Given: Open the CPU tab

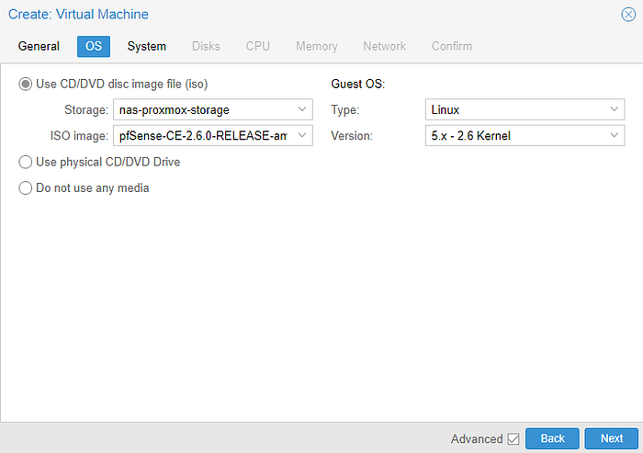Looking at the screenshot, I should click(258, 46).
